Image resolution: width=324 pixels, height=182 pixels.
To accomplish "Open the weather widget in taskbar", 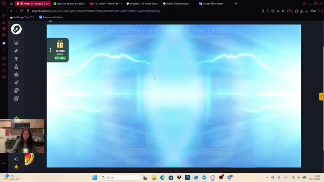I will [13, 177].
